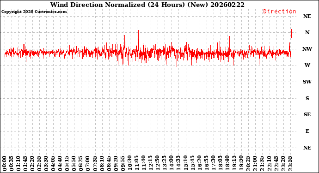Screen dimensions: 319x173
Task: Click the '02:55' time axis label
Action: [x=39, y=163]
